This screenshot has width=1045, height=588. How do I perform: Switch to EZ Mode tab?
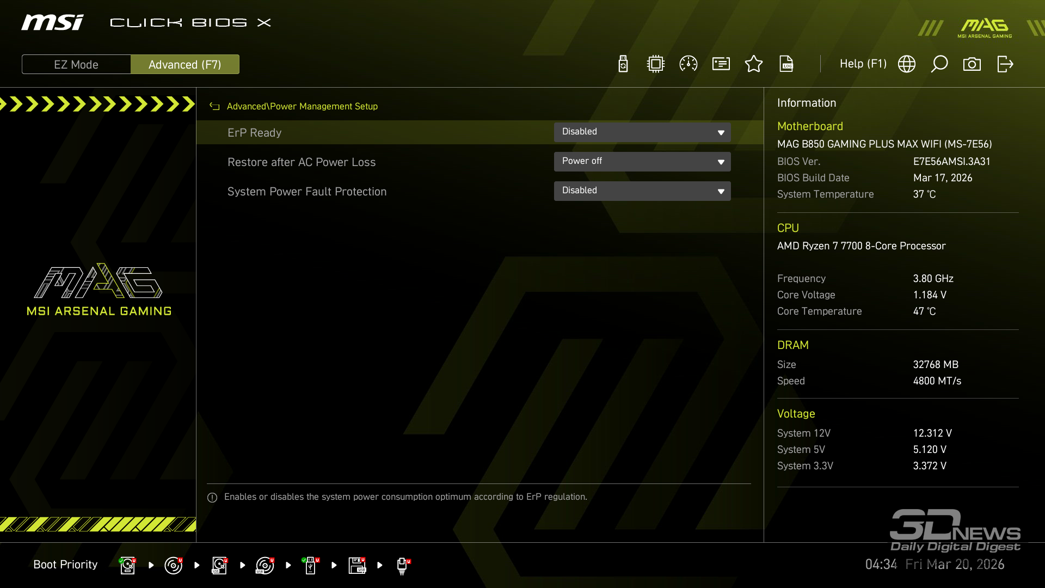pos(76,64)
